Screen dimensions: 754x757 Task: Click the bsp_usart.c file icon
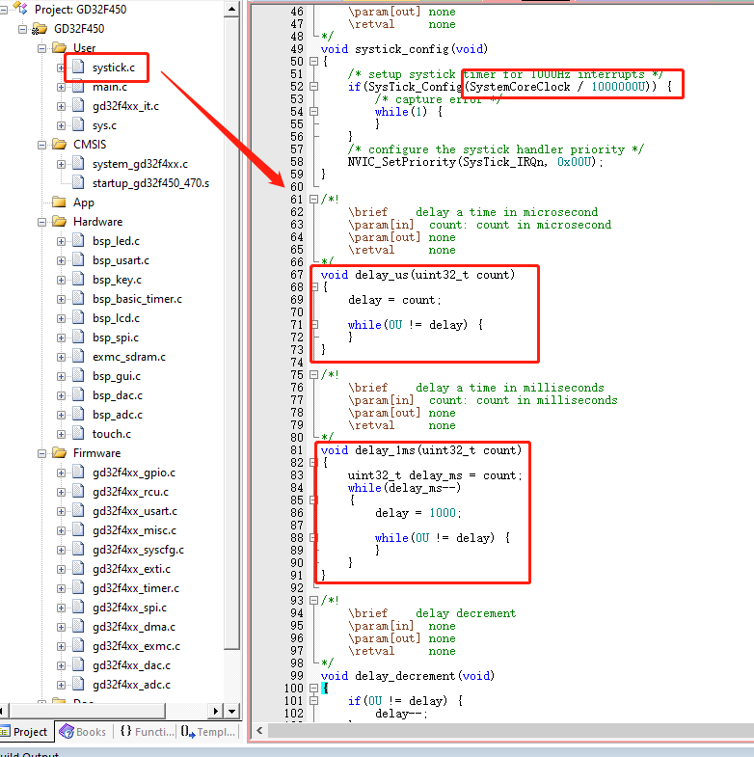click(78, 259)
